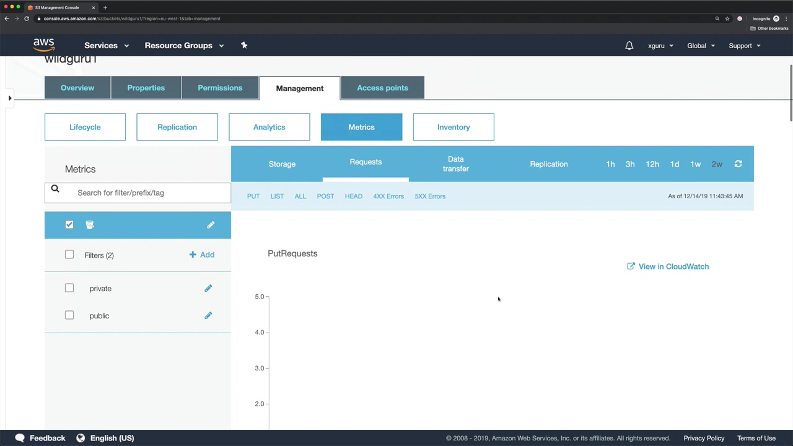
Task: Set time range to 1w
Action: 696,164
